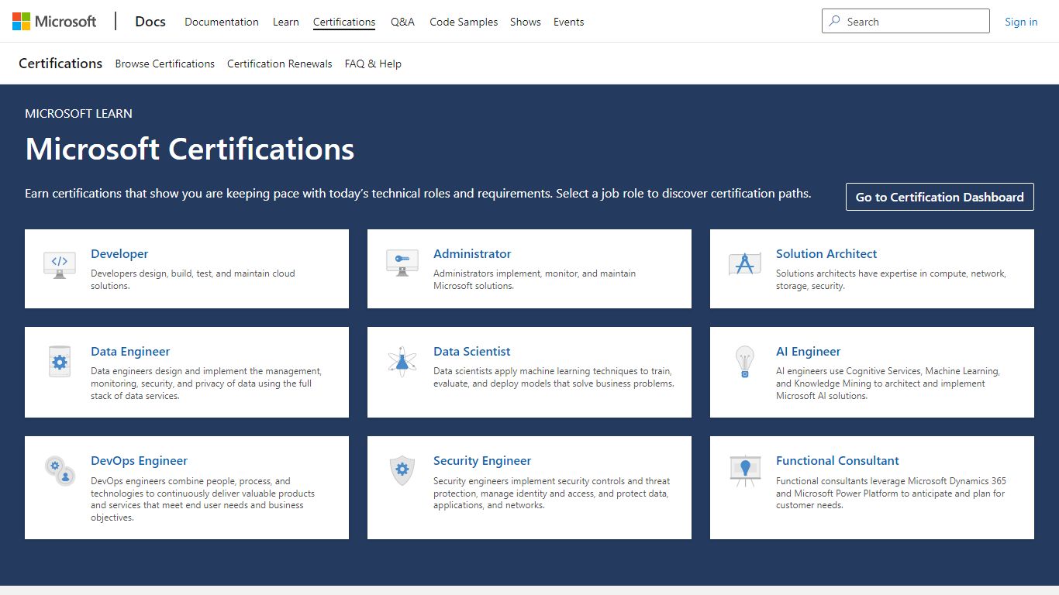The height and width of the screenshot is (595, 1059).
Task: Go to the Learn nav item
Action: tap(286, 22)
